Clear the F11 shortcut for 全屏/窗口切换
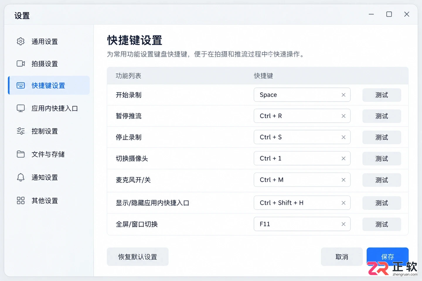The image size is (422, 281). 343,224
